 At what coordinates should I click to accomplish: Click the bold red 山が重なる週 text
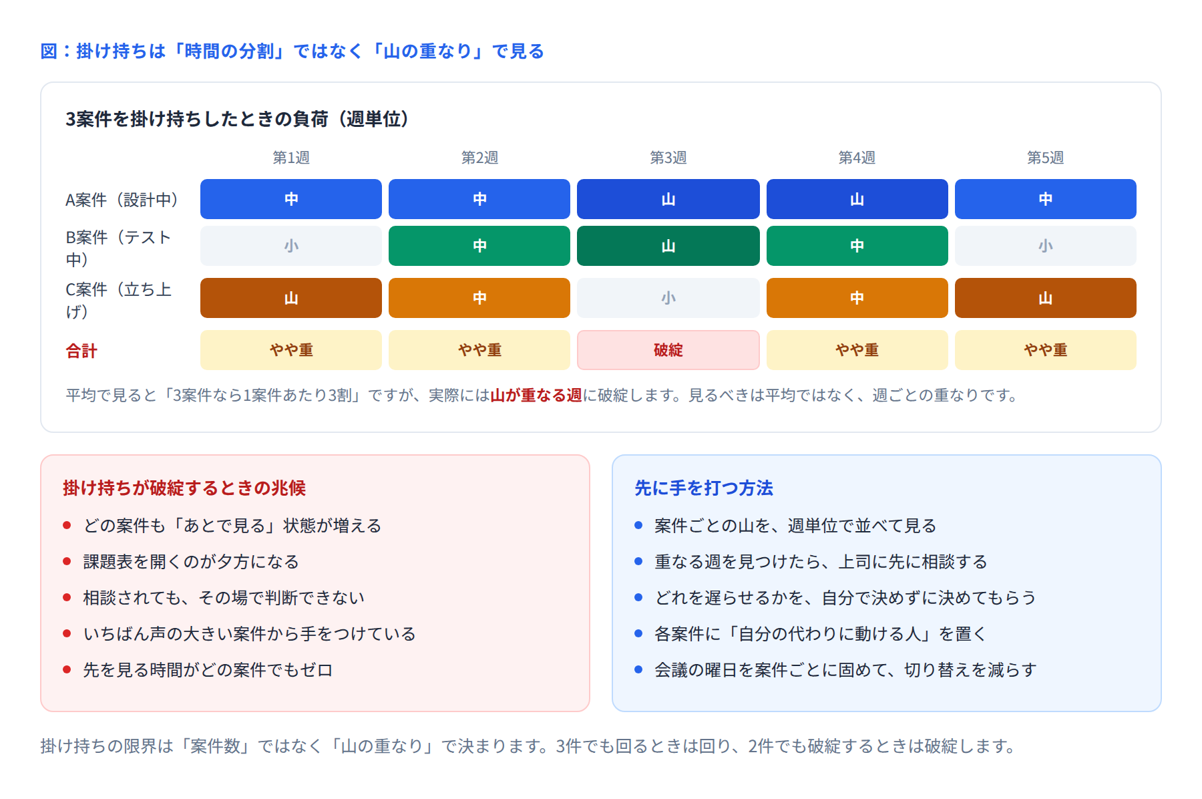[x=536, y=395]
